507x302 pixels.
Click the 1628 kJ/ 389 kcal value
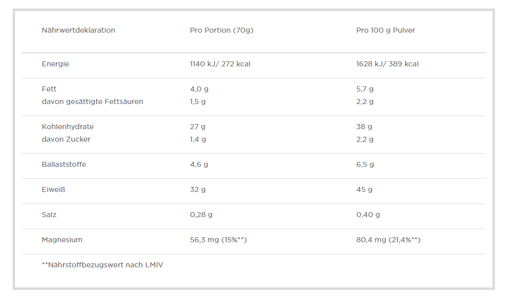pos(387,64)
